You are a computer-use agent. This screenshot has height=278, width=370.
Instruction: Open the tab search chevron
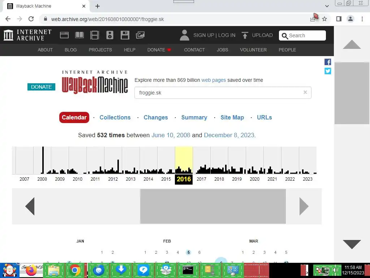click(327, 6)
